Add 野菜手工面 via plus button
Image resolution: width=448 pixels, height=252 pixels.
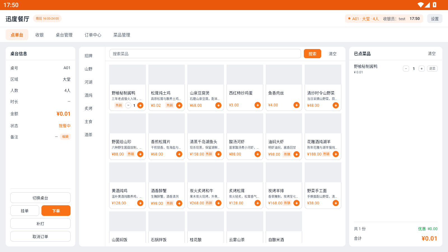pos(336,203)
